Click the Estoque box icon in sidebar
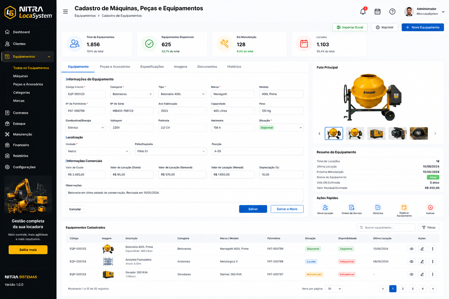The image size is (449, 299). pos(7,124)
